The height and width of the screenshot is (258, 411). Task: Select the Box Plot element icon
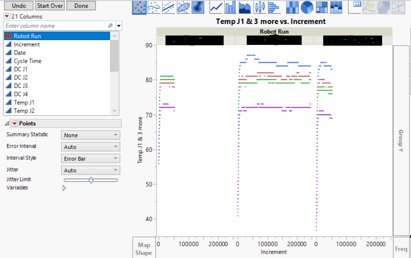pyautogui.click(x=260, y=7)
